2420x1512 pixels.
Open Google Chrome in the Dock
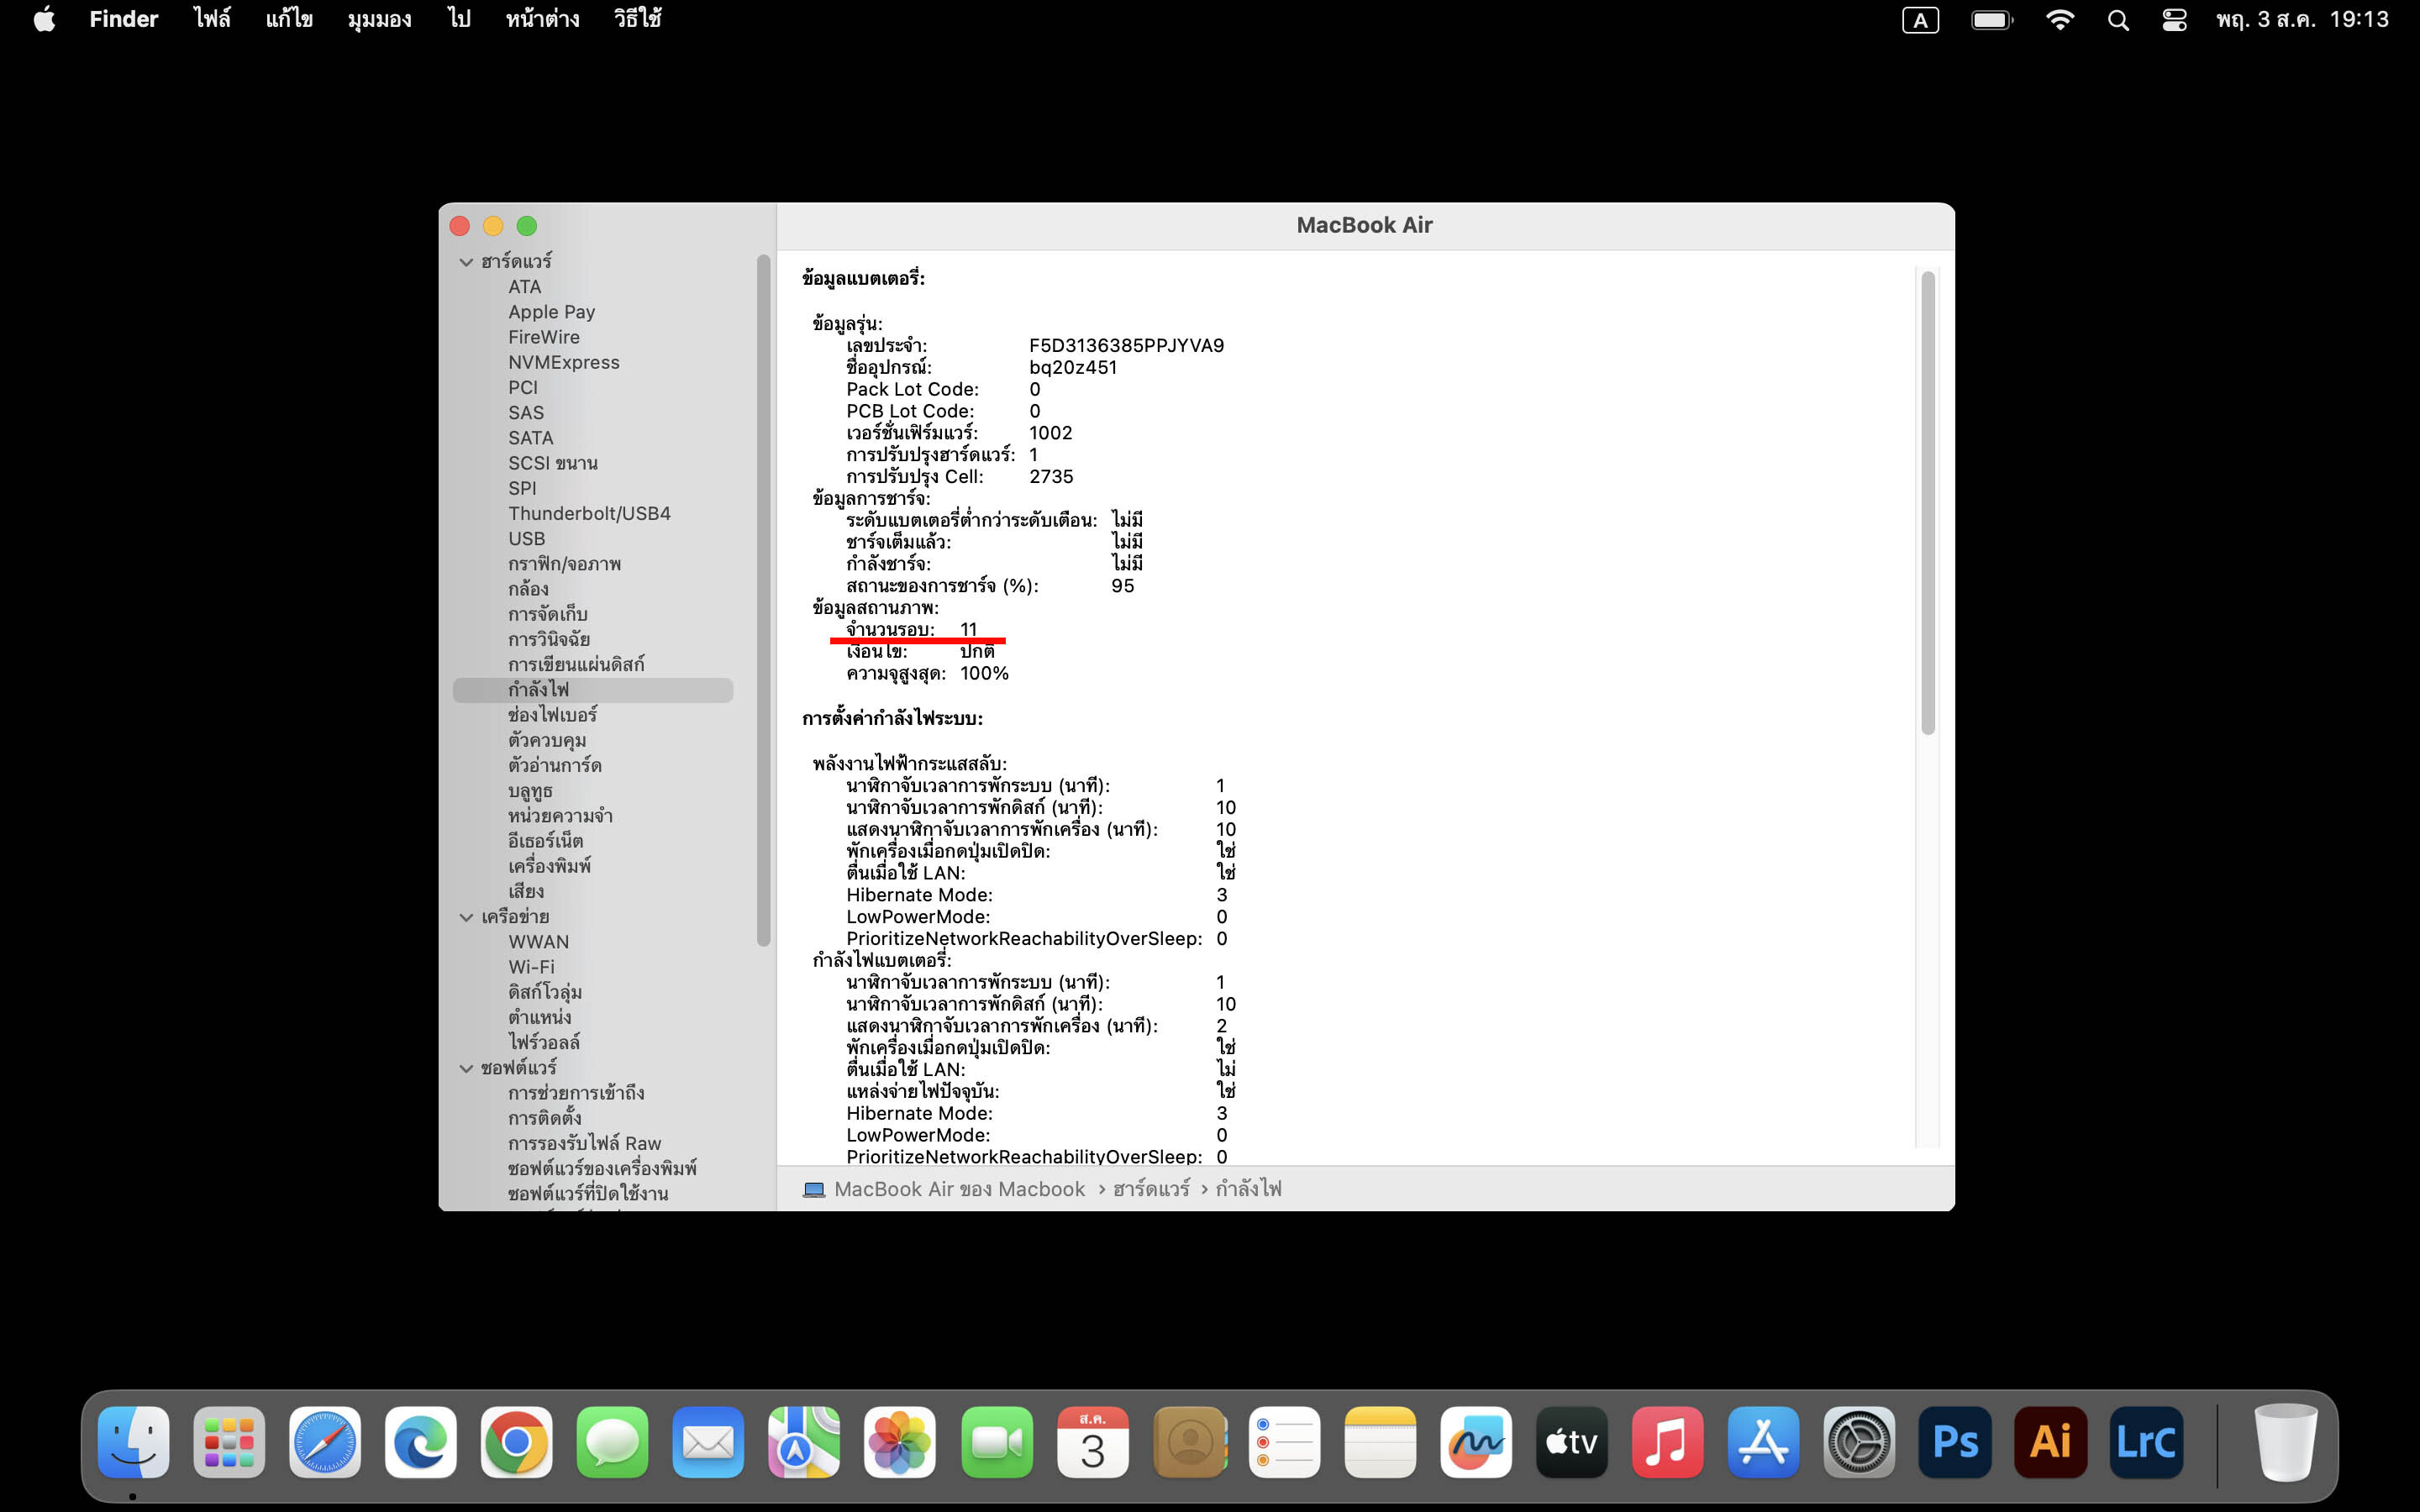pos(517,1441)
